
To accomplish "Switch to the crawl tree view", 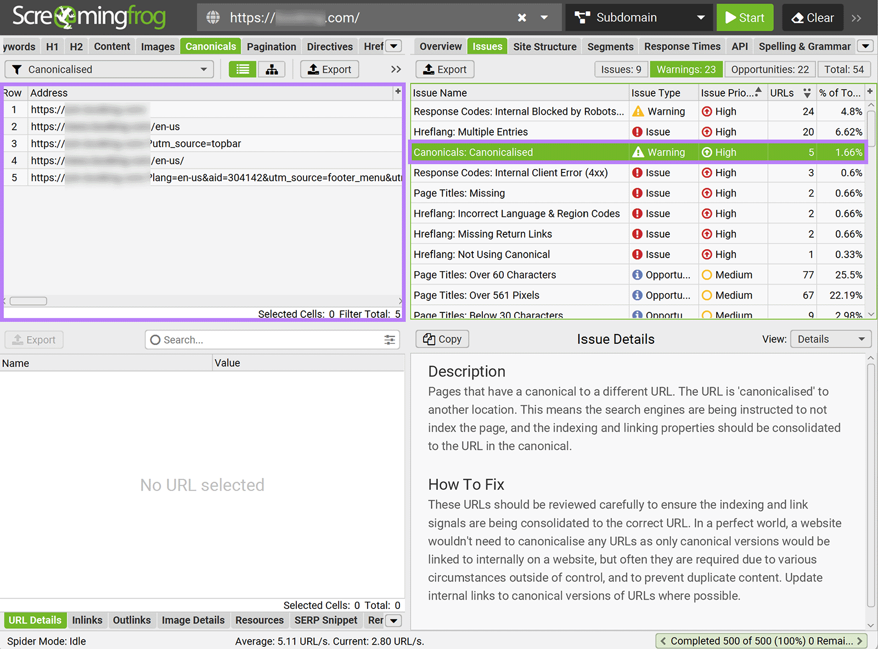I will (272, 69).
